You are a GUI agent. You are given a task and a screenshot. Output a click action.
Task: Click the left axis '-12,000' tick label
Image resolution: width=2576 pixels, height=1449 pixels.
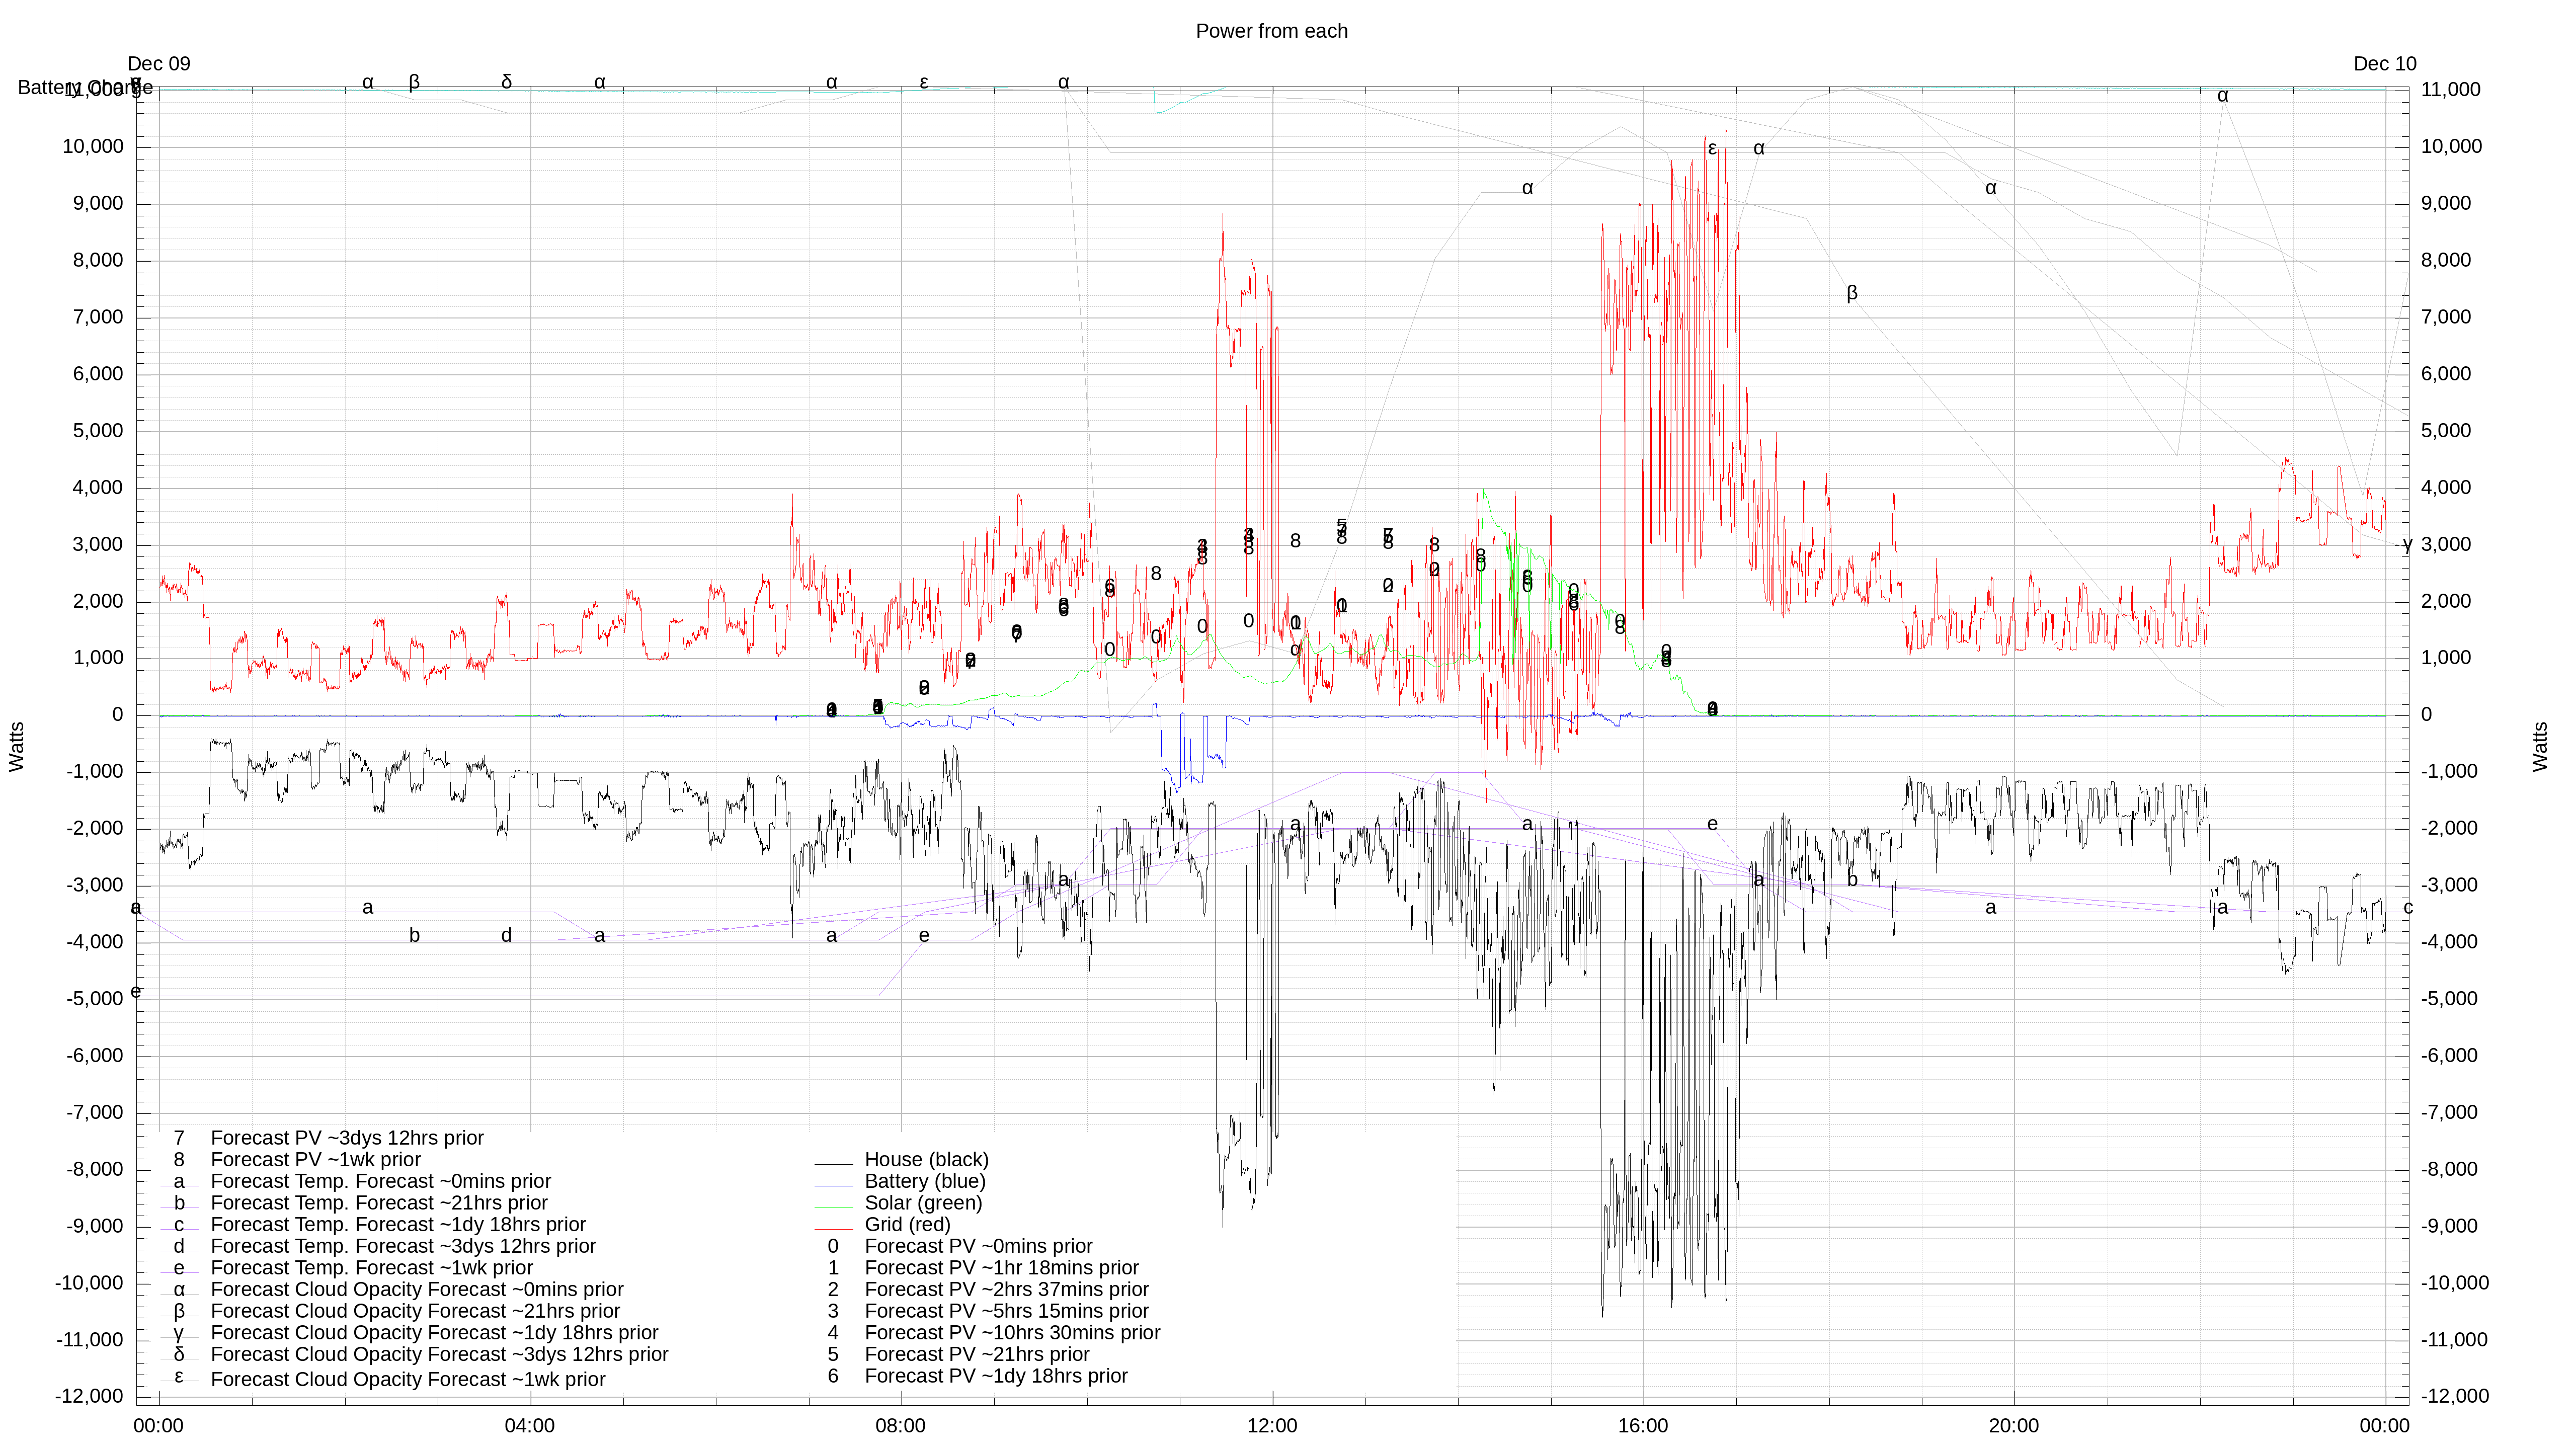point(89,1397)
